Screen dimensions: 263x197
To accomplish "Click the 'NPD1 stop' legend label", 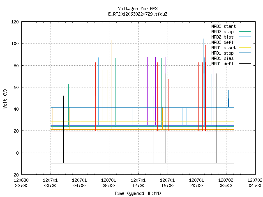I will (x=222, y=53).
